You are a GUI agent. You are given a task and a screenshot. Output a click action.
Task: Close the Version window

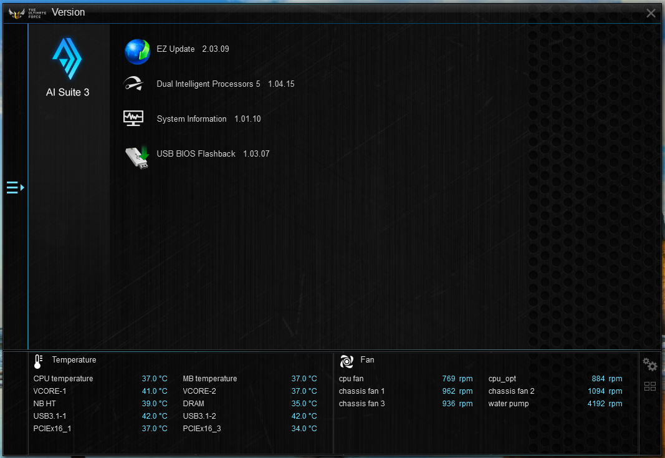[651, 13]
